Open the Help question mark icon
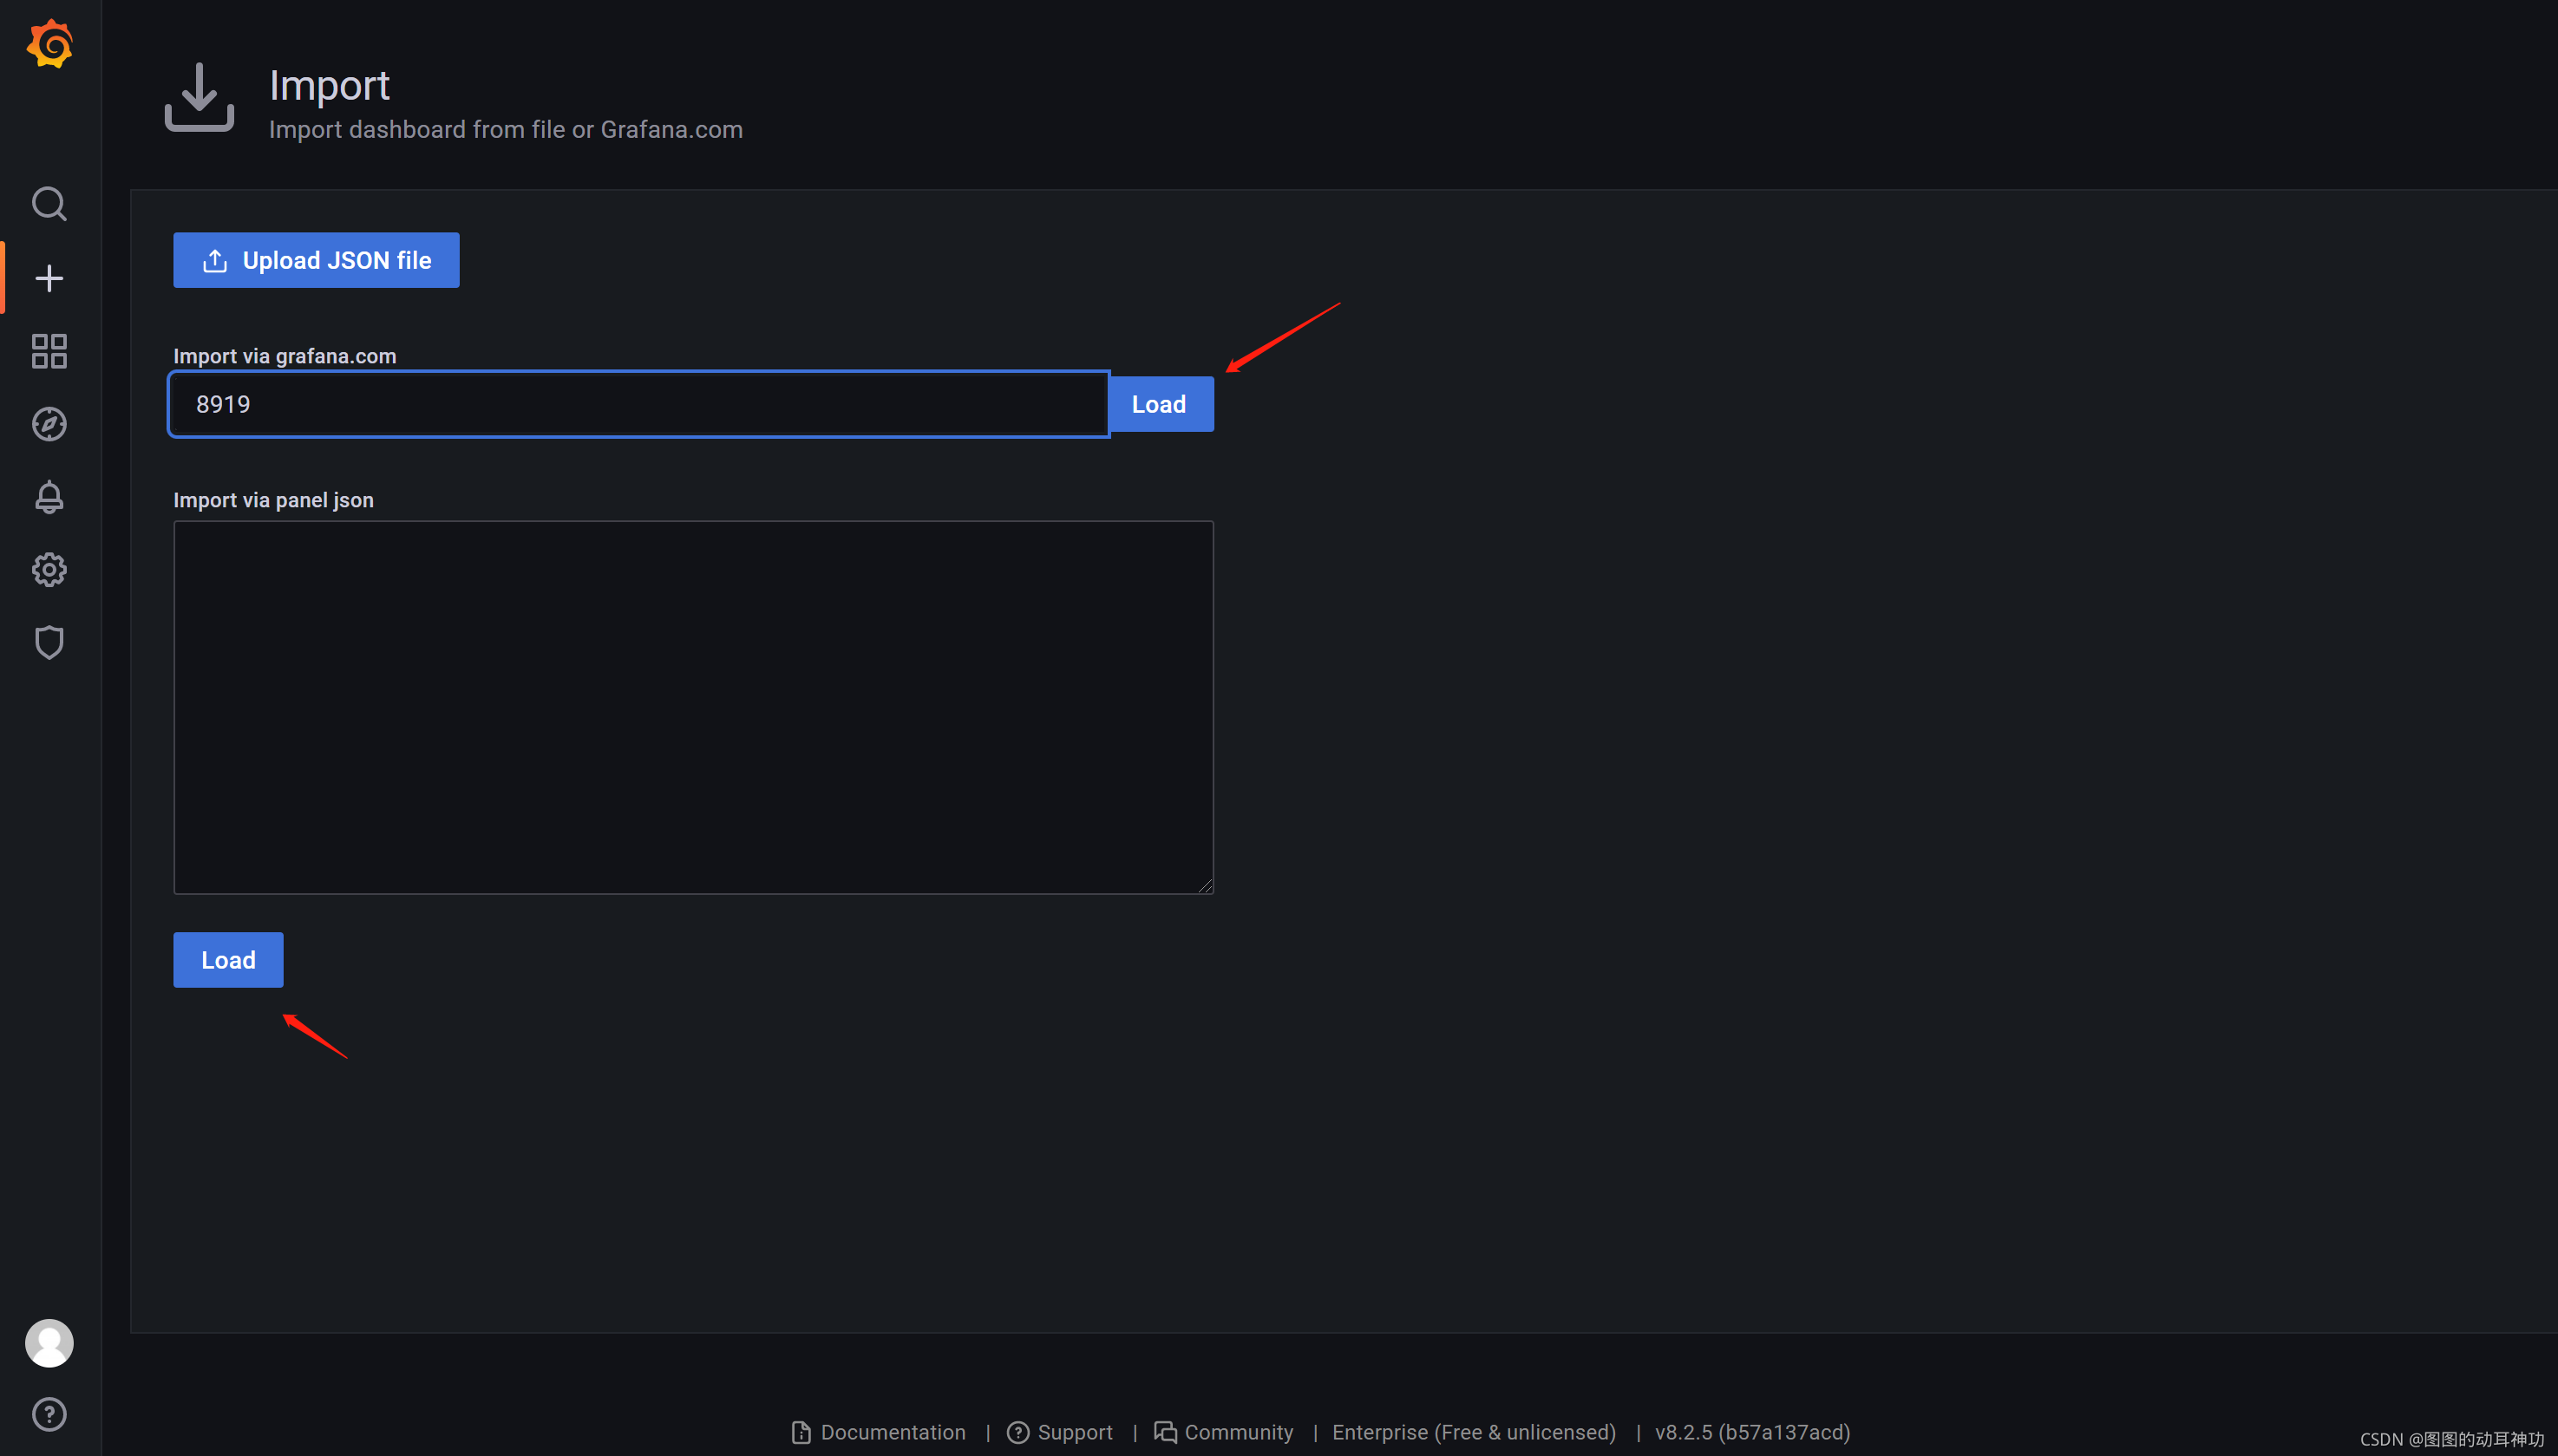2558x1456 pixels. coord(49,1414)
